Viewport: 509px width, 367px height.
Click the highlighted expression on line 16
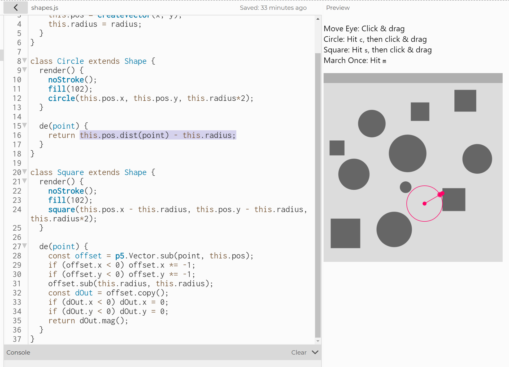[158, 135]
